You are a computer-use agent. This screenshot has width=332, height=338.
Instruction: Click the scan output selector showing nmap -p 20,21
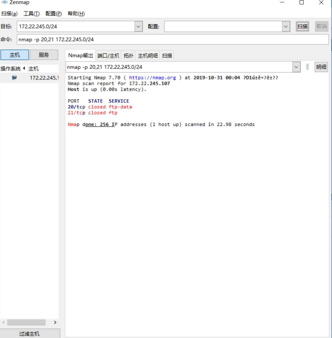[179, 67]
